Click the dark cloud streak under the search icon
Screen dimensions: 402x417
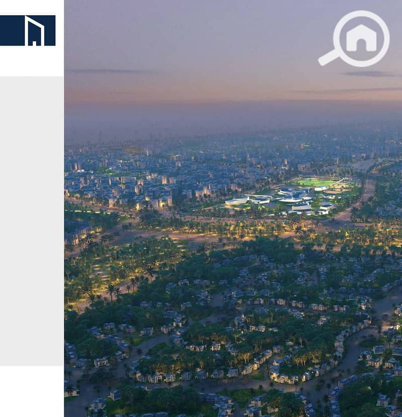(x=372, y=74)
